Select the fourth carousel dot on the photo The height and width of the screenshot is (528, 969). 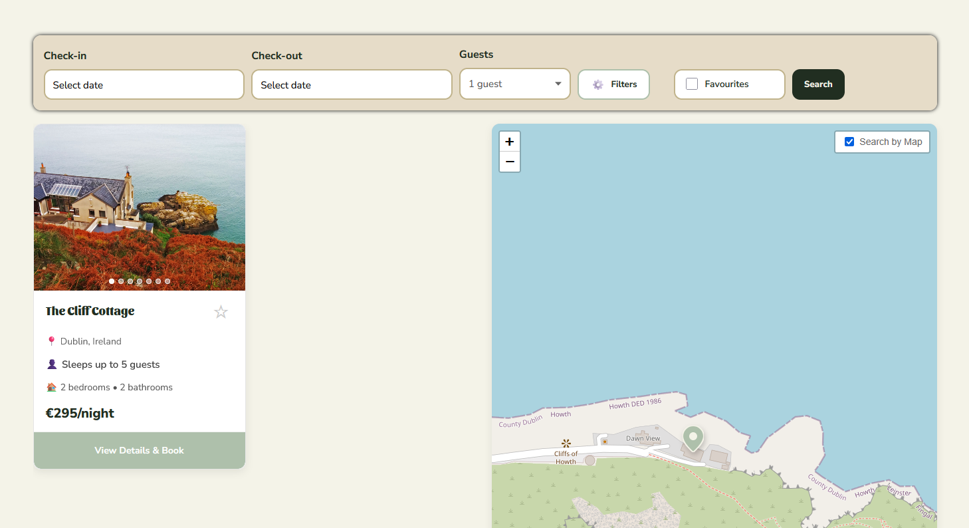[x=139, y=281]
